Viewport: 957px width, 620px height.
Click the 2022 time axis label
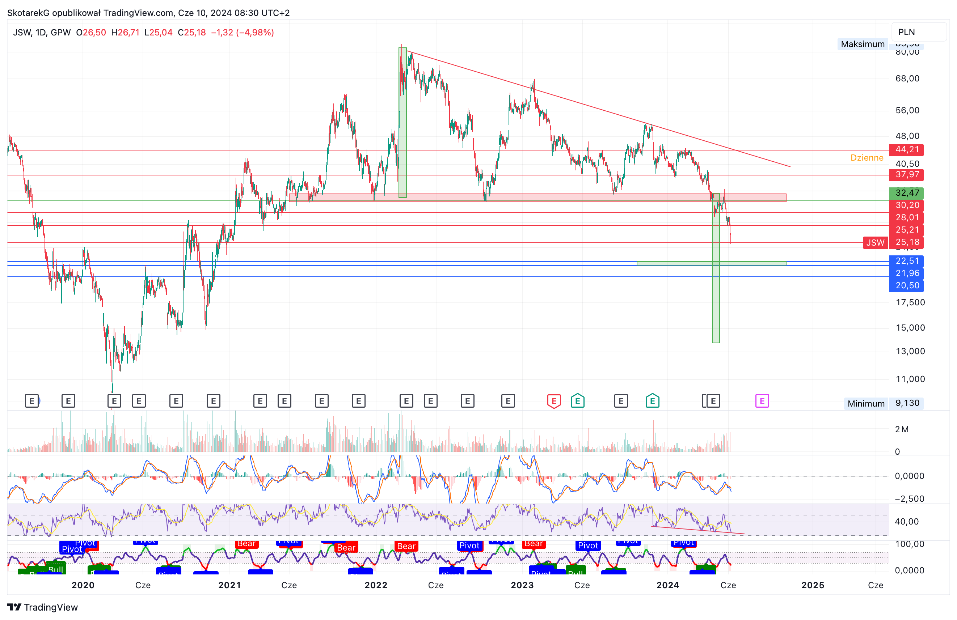click(376, 585)
